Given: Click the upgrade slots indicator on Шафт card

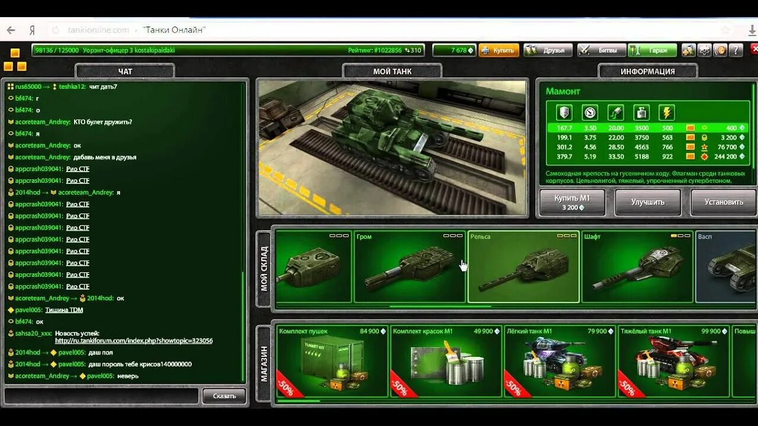Looking at the screenshot, I should (680, 235).
